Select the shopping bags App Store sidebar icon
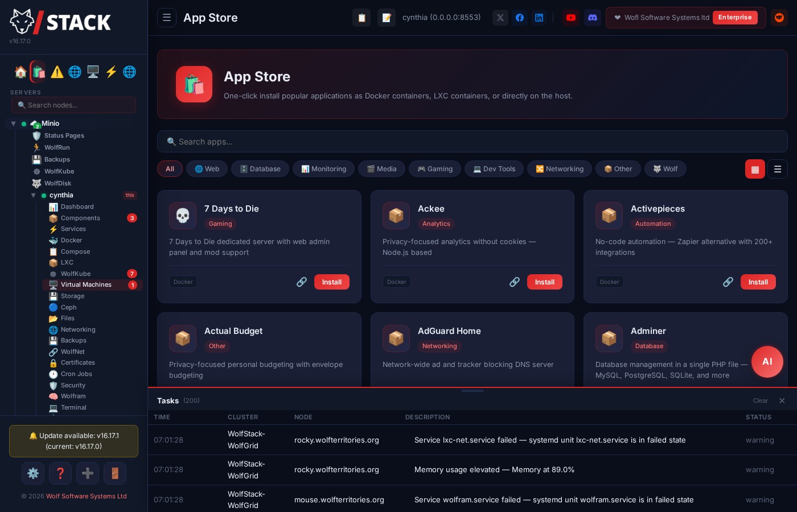Viewport: 797px width, 512px height. point(38,72)
